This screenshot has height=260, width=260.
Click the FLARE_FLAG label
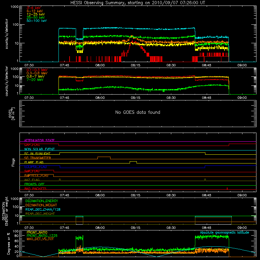pos(34,162)
